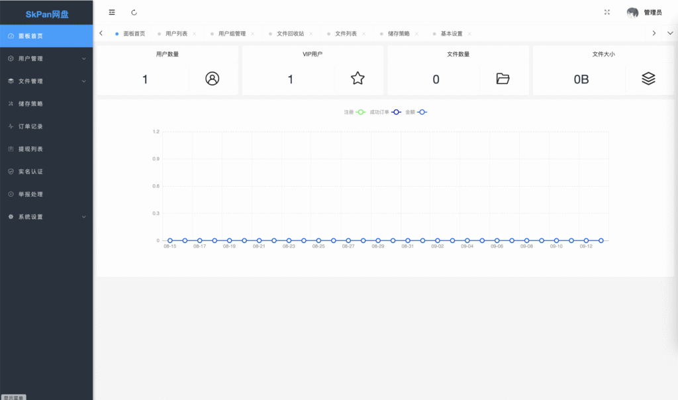The image size is (678, 400).
Task: Open 订单记录 in the sidebar
Action: click(x=46, y=126)
